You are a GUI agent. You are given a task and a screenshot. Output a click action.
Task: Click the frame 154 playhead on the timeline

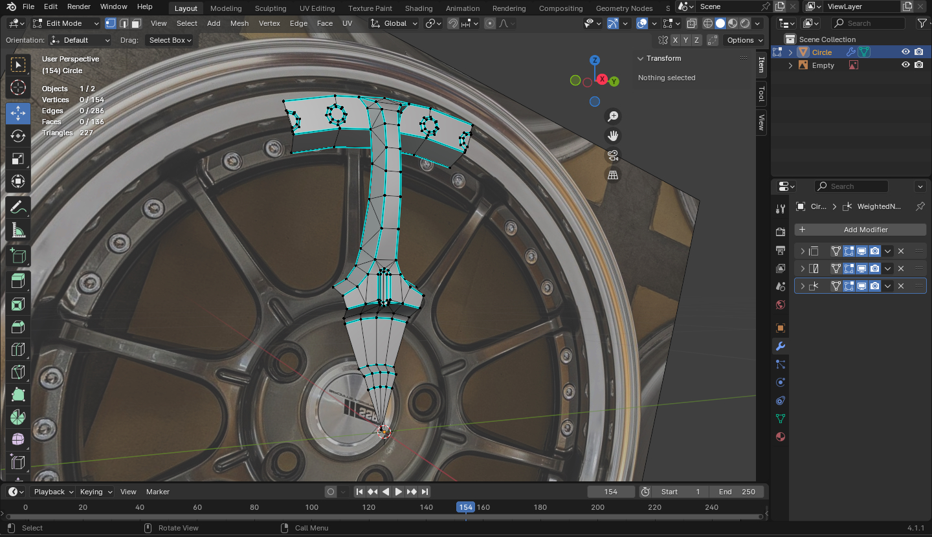(465, 507)
